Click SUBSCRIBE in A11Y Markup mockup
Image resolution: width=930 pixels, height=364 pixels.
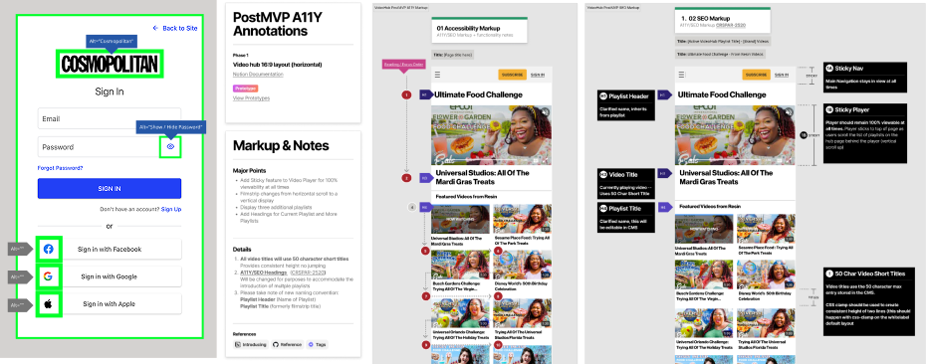(513, 75)
